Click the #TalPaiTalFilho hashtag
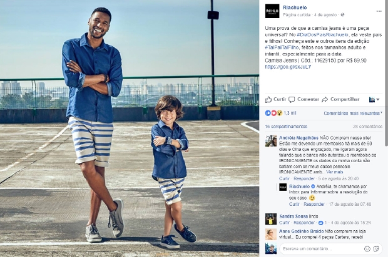This screenshot has height=257, width=388. [282, 47]
